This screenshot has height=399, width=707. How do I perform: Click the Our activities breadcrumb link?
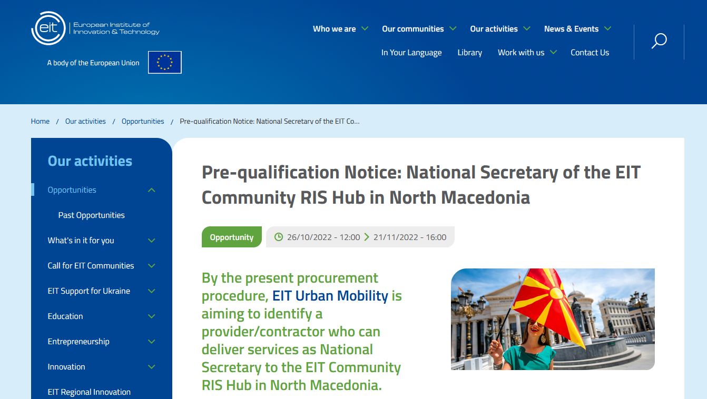pos(85,121)
